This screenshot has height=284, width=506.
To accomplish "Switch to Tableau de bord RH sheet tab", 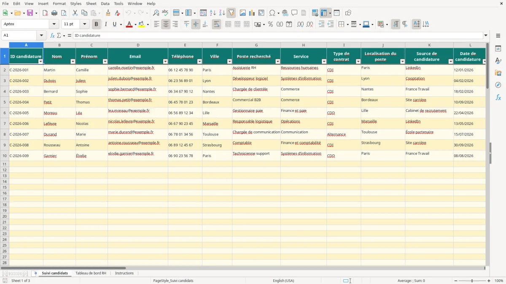I will 91,273.
